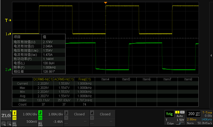Viewport: 213px width, 127px height.
Task: Click Stdev value 7.7872mHz
Action: pos(84,100)
